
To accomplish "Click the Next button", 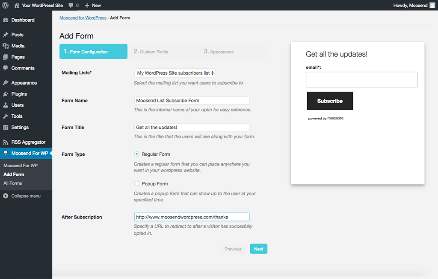I will pyautogui.click(x=259, y=249).
